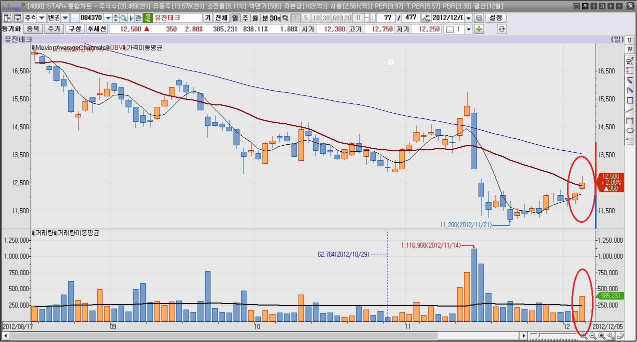
Task: Select the rectangle drawing tool
Action: (x=630, y=100)
